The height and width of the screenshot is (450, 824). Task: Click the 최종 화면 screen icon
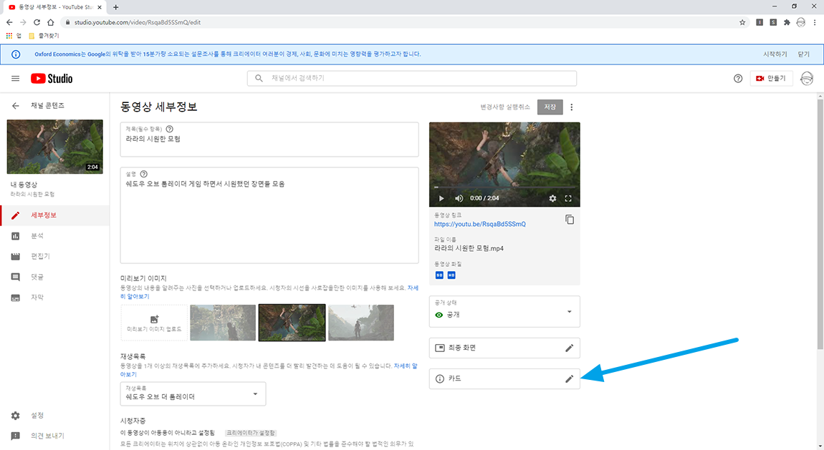[x=440, y=348]
